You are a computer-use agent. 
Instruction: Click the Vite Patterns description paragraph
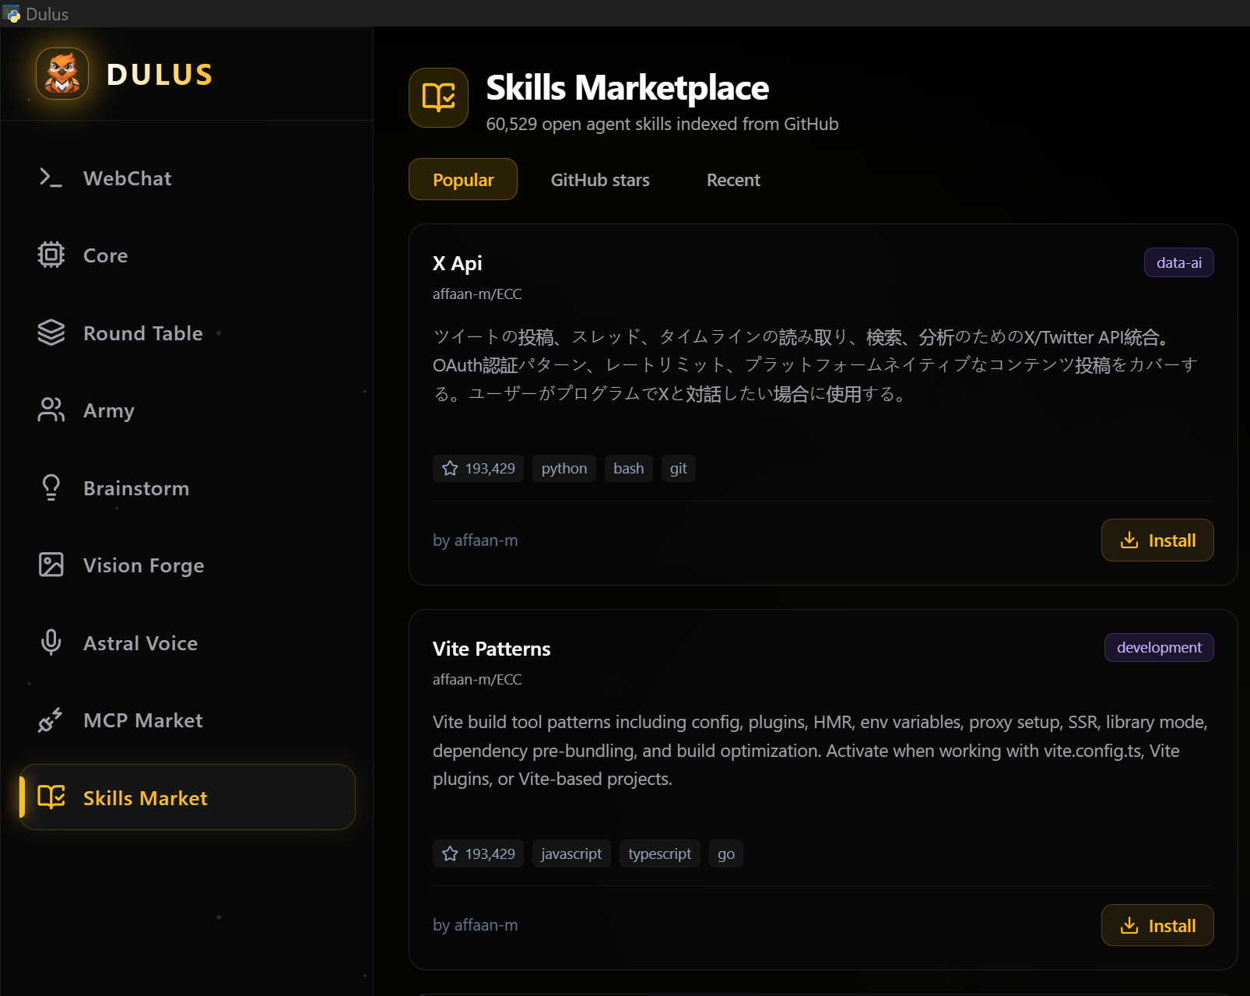click(820, 751)
